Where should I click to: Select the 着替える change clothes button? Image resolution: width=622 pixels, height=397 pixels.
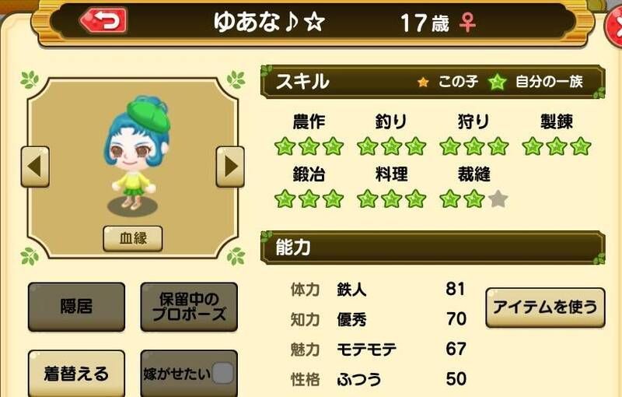click(76, 373)
